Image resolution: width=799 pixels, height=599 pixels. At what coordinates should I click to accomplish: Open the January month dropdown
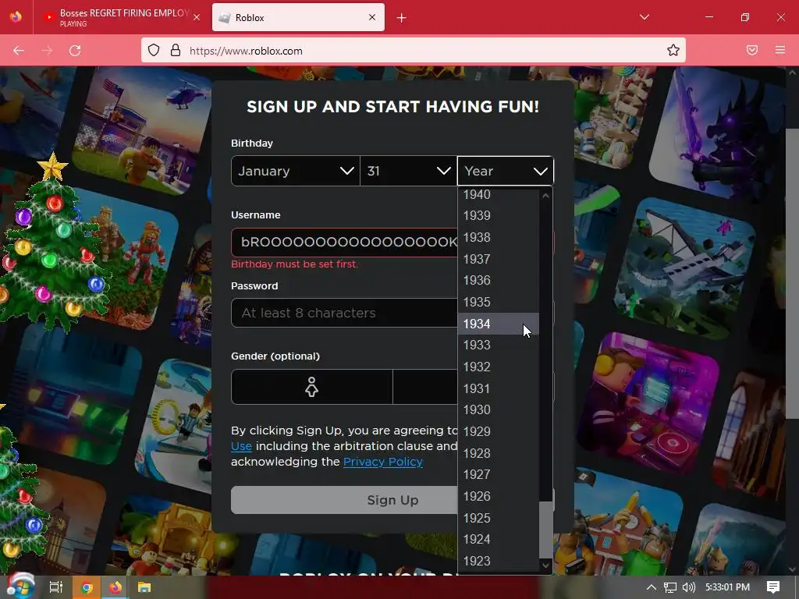pos(296,171)
